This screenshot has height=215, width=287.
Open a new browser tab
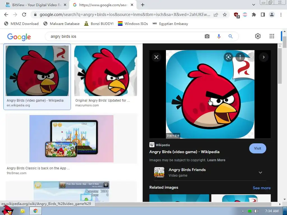[x=143, y=5]
